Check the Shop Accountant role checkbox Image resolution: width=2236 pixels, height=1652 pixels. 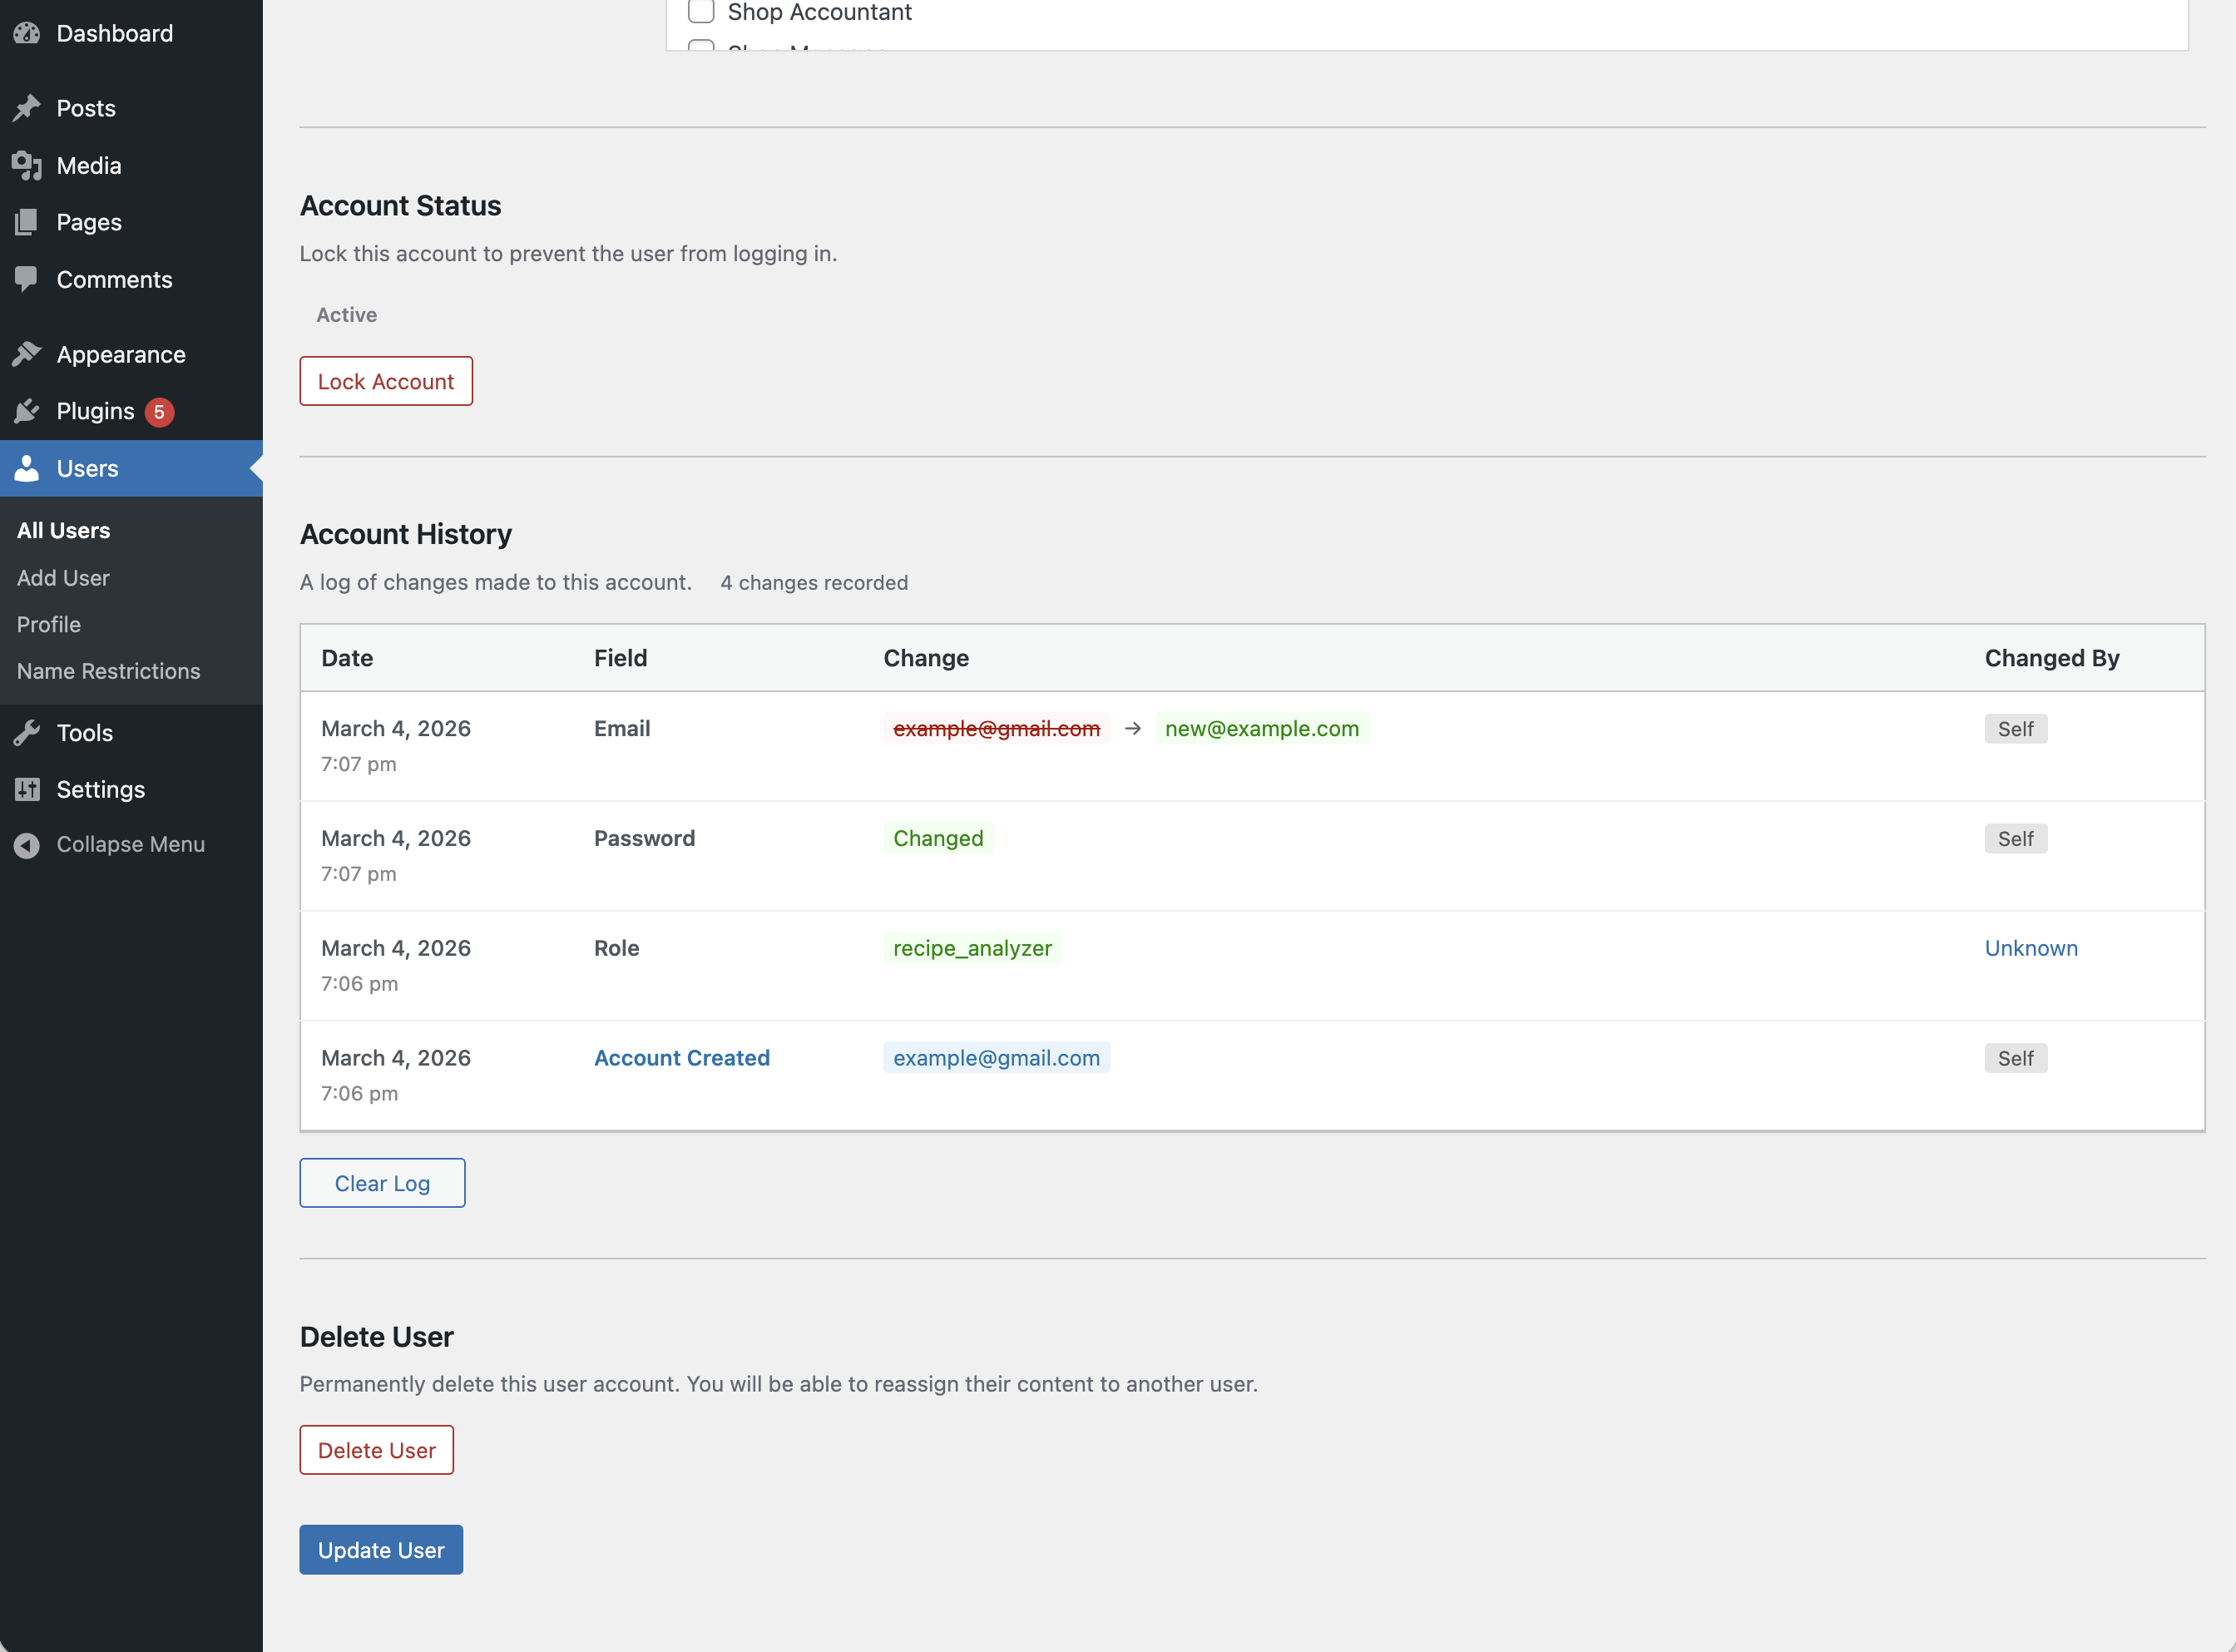click(701, 12)
